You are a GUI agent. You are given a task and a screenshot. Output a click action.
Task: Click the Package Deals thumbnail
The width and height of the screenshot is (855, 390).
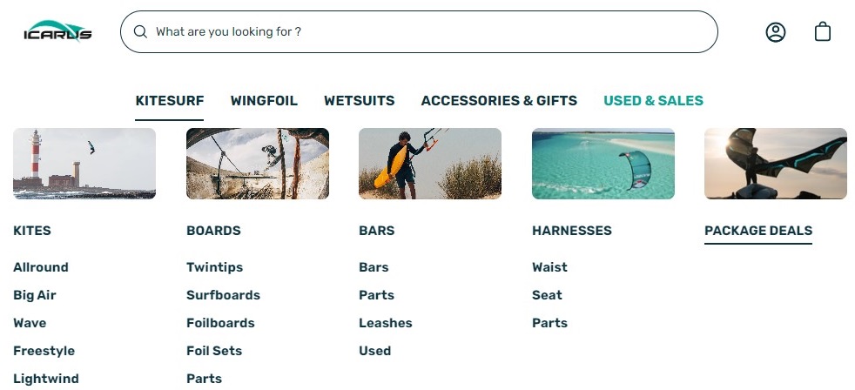(x=775, y=164)
